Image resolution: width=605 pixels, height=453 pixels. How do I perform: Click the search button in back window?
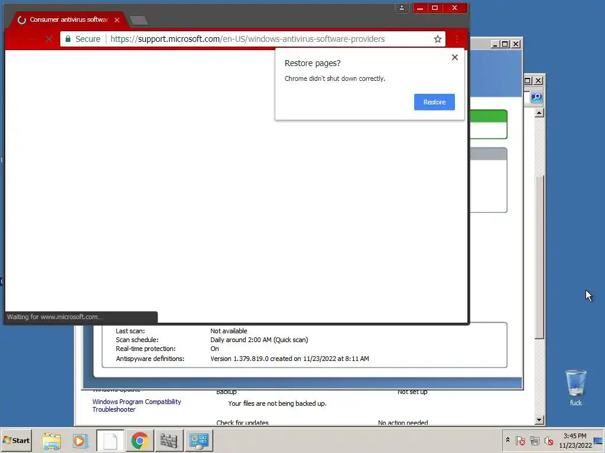pyautogui.click(x=536, y=97)
